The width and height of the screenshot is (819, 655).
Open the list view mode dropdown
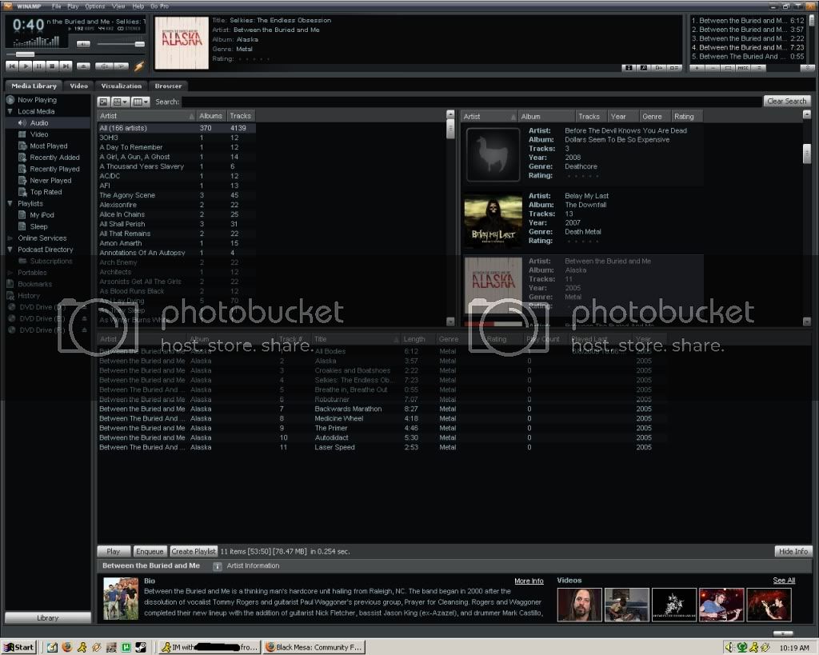[120, 102]
